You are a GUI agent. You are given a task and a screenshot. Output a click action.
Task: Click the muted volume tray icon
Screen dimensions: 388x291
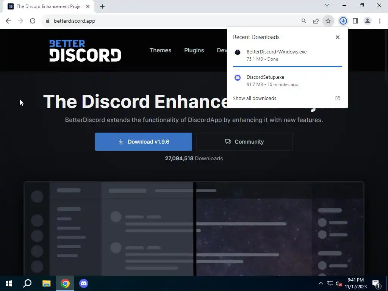click(x=339, y=284)
